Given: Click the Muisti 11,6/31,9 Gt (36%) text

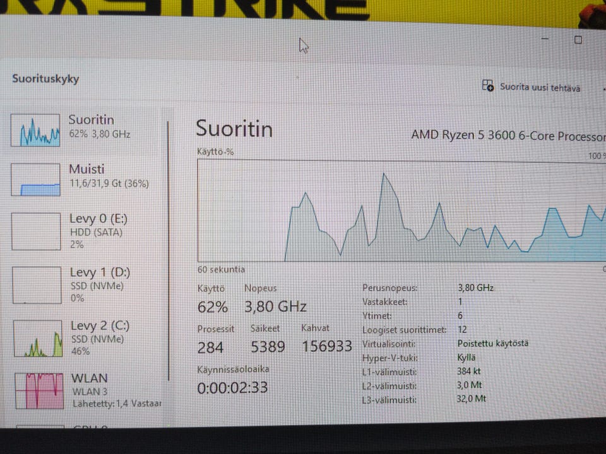Looking at the screenshot, I should pos(109,183).
